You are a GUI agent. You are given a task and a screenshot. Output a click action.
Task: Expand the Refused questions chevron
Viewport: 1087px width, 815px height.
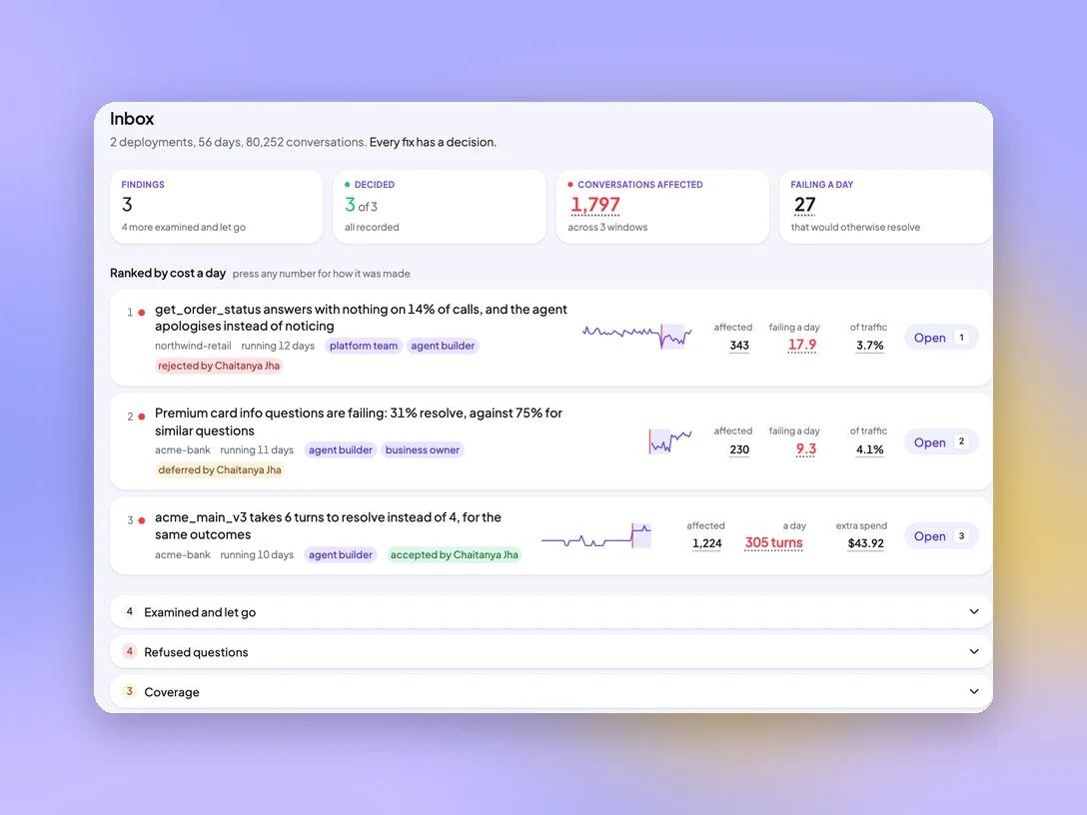[x=973, y=651]
